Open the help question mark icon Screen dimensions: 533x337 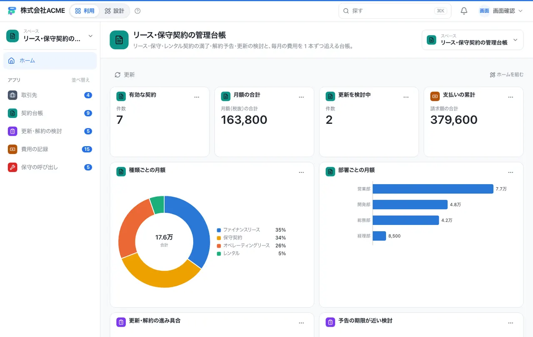(x=138, y=11)
